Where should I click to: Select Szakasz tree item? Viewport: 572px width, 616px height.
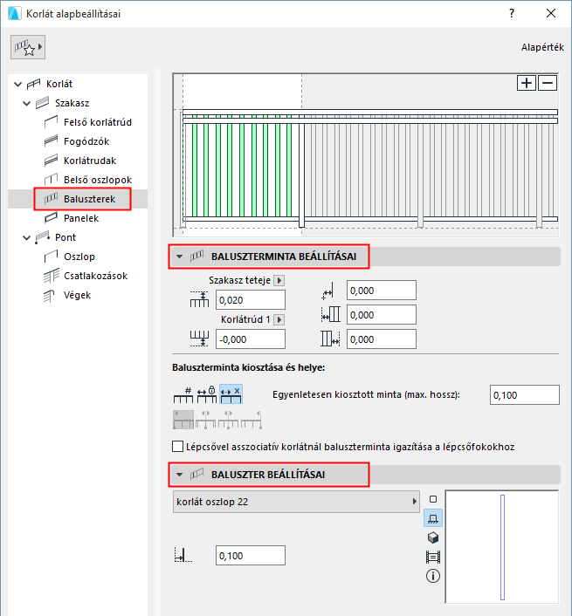point(72,103)
